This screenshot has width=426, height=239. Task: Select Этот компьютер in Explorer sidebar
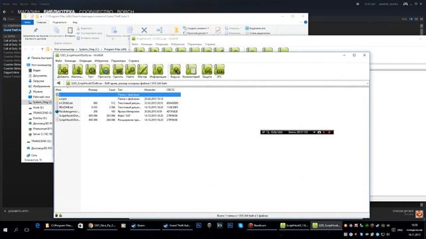coord(39,65)
